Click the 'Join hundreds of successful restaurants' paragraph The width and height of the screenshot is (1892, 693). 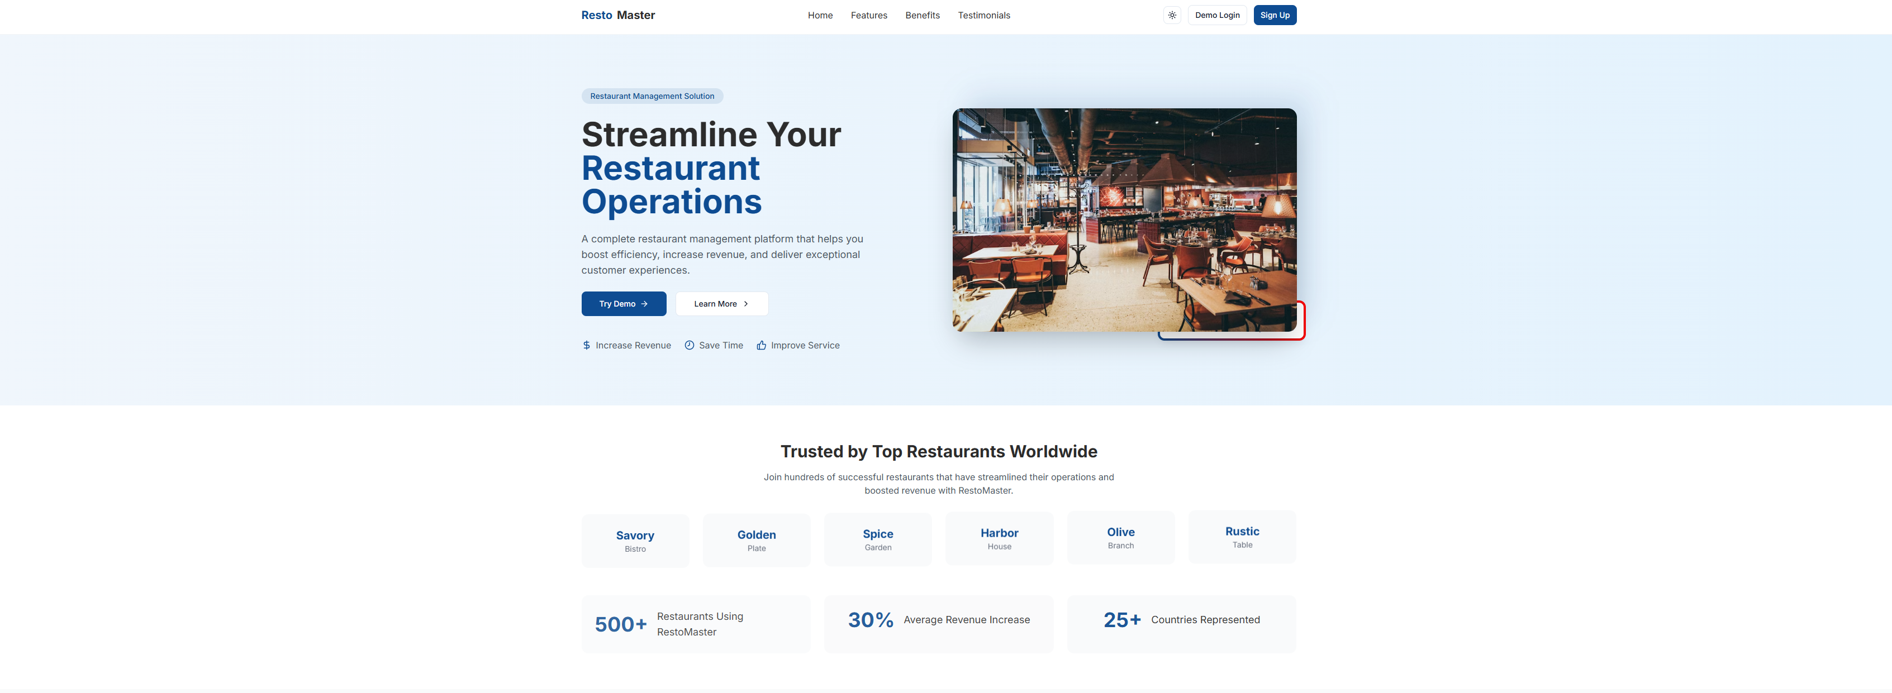pos(939,484)
